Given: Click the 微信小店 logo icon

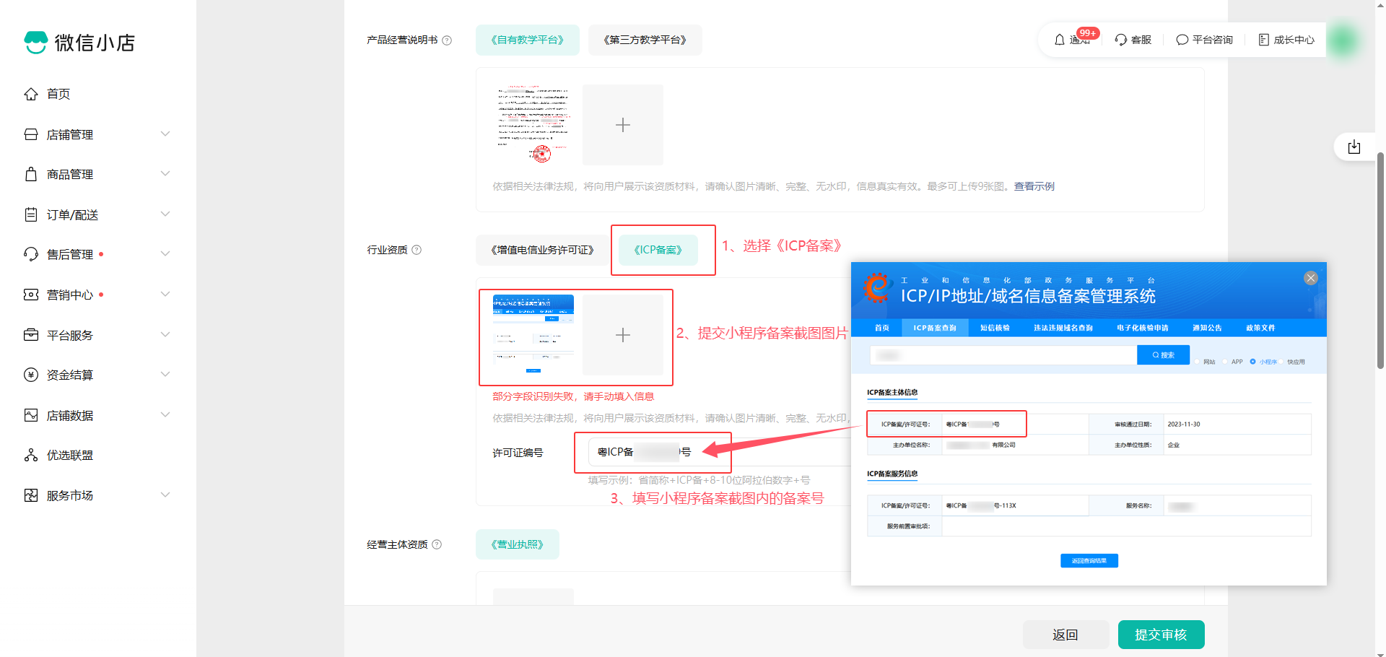Looking at the screenshot, I should tap(35, 43).
